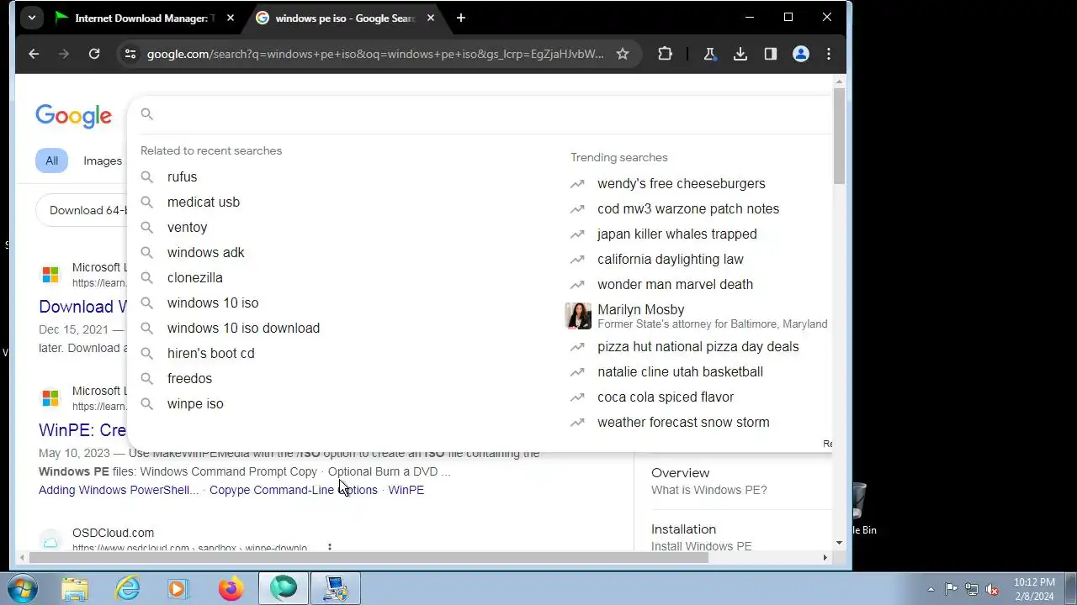
Task: Show hidden system tray icons arrow
Action: coord(931,589)
